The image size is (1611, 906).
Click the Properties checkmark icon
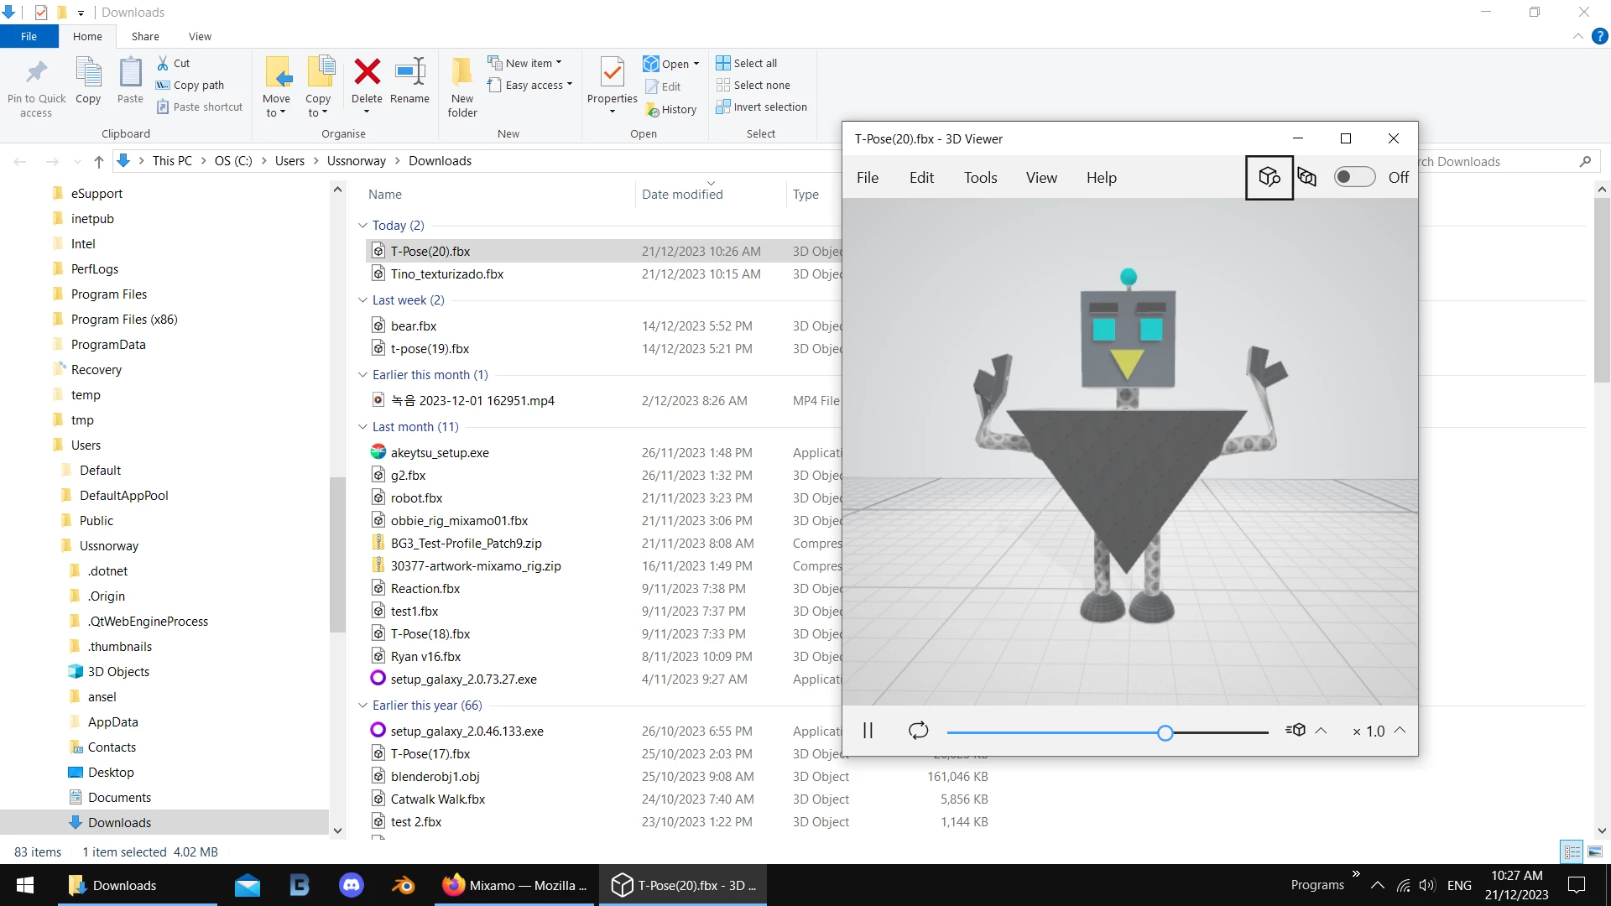click(x=613, y=72)
